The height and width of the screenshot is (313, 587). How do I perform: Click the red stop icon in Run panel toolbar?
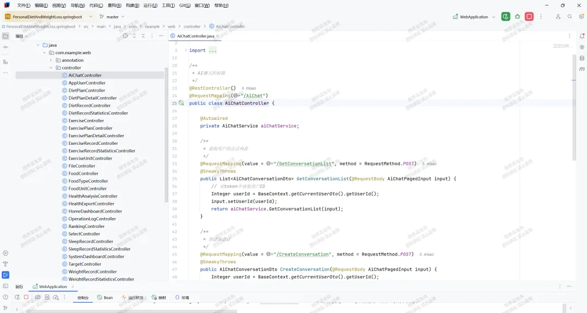point(26,297)
